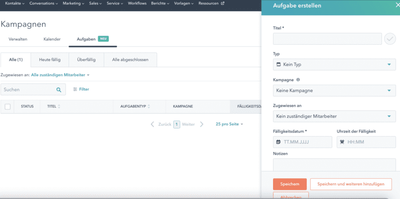The height and width of the screenshot is (199, 400).
Task: Click the search magnifier icon
Action: tap(59, 90)
